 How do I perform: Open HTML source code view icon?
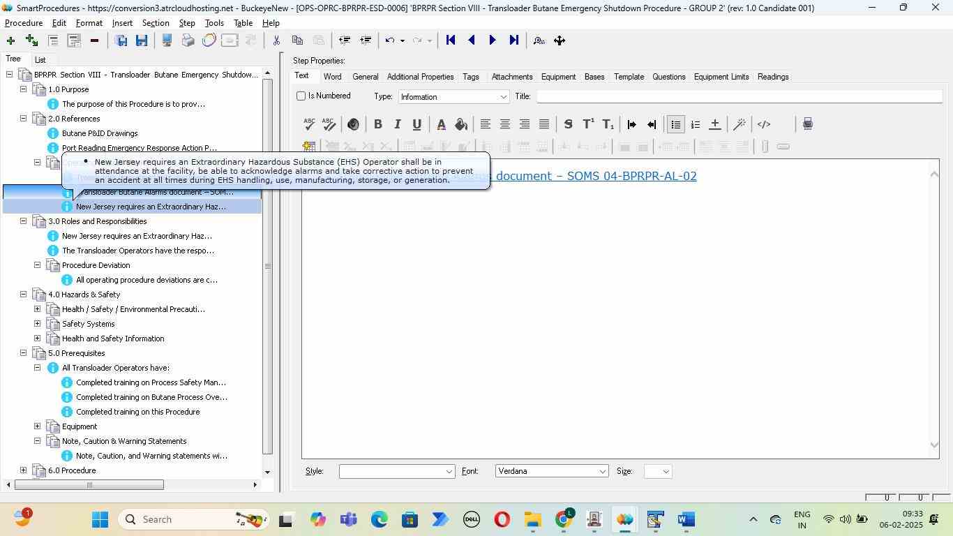[x=764, y=124]
